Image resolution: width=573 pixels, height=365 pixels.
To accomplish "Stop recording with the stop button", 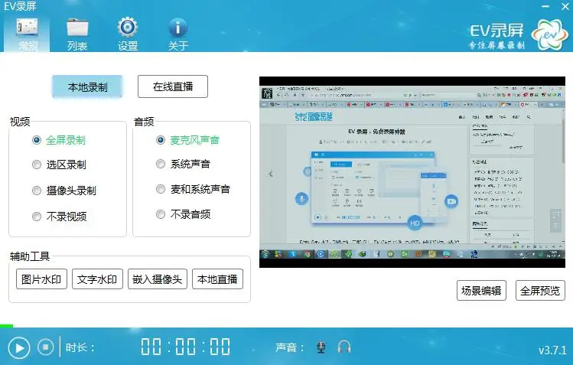I will 45,347.
